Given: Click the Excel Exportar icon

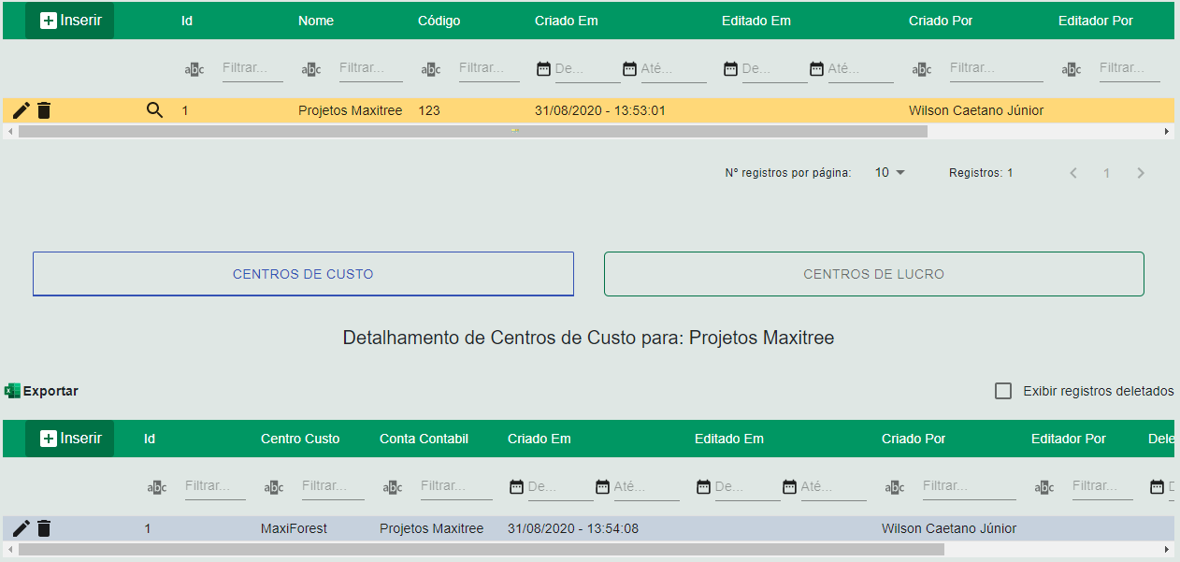Looking at the screenshot, I should 13,391.
